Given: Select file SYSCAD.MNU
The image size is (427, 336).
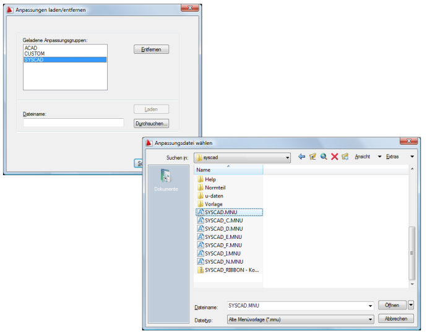Looking at the screenshot, I should 230,212.
